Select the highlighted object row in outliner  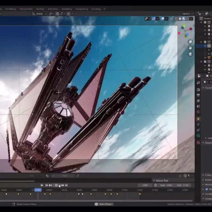pyautogui.click(x=204, y=46)
